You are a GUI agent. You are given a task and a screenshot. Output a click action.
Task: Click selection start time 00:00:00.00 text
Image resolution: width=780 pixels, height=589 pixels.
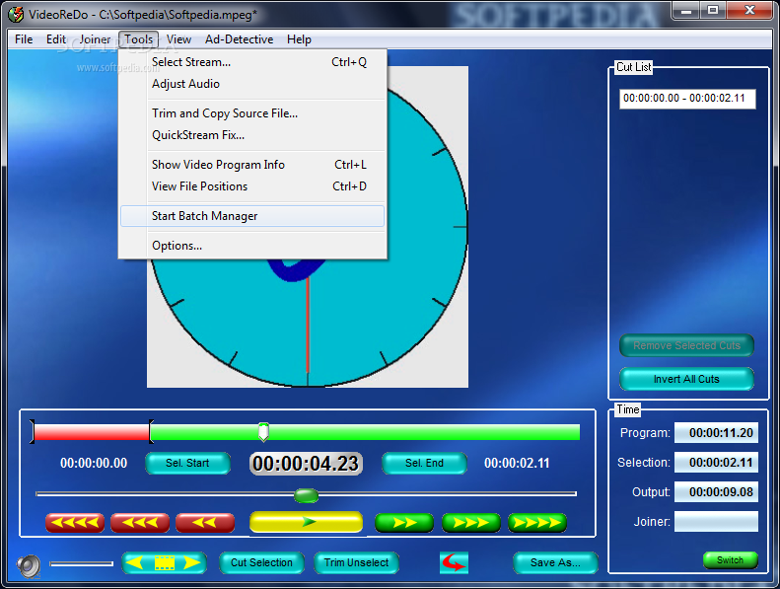(94, 463)
